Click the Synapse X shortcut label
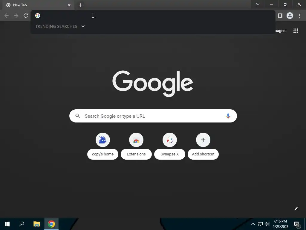Image resolution: width=306 pixels, height=230 pixels. coord(170,154)
